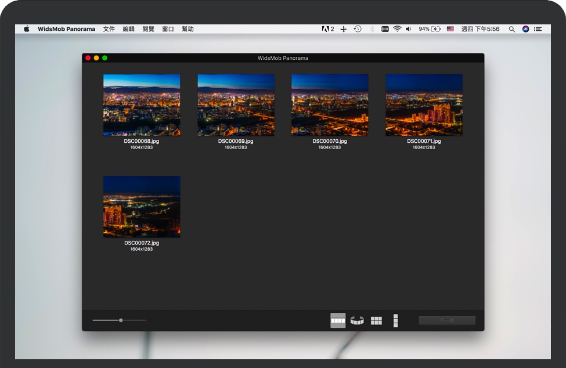This screenshot has height=368, width=566.
Task: Choose the vertical panorama stitch mode
Action: (395, 320)
